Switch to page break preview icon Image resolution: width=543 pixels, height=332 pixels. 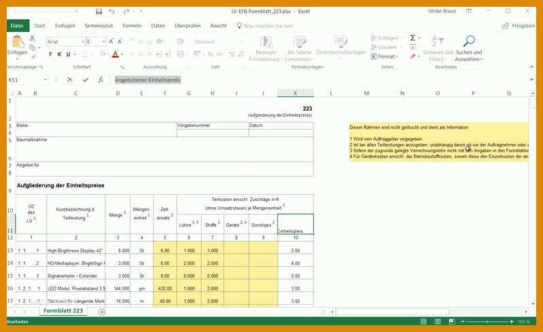tap(452, 322)
